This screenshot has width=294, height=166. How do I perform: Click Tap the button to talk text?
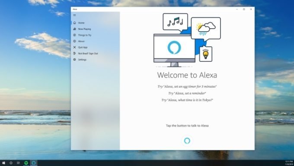coord(187,126)
